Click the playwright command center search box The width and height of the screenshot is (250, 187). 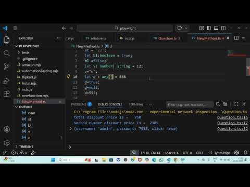pos(125,28)
